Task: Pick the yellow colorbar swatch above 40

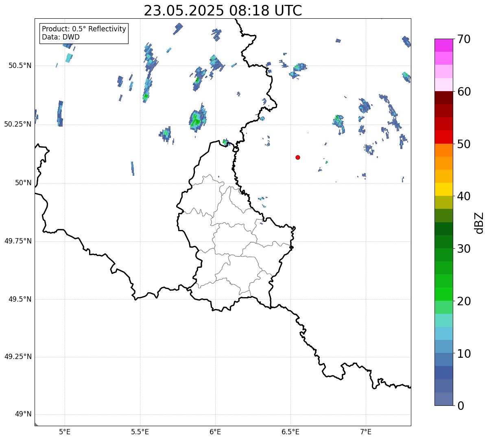Action: 443,189
